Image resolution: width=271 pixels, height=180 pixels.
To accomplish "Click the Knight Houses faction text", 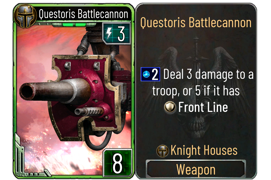I will pos(204,150).
